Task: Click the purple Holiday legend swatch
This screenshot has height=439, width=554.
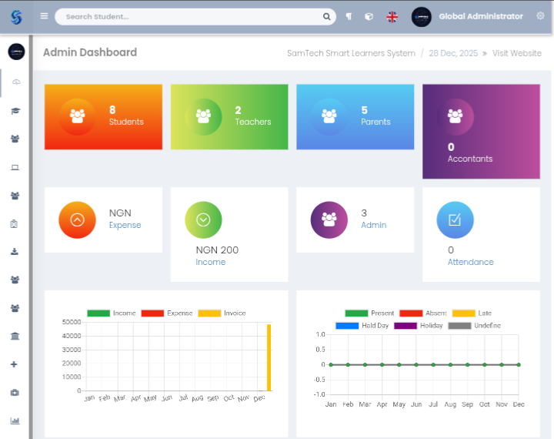Action: point(405,326)
